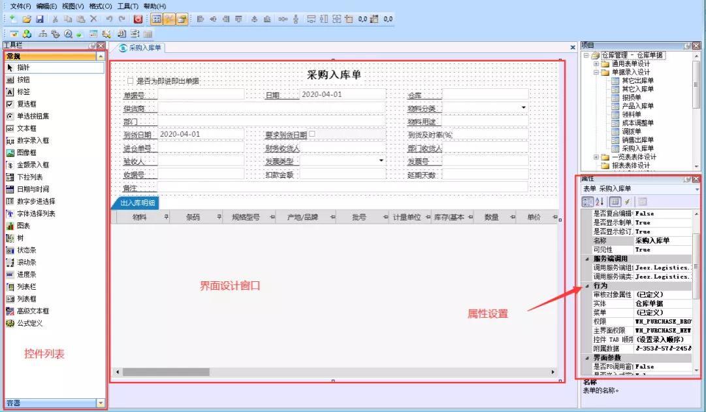Click the colored users icon in second toolbar
The height and width of the screenshot is (412, 706).
(27, 34)
